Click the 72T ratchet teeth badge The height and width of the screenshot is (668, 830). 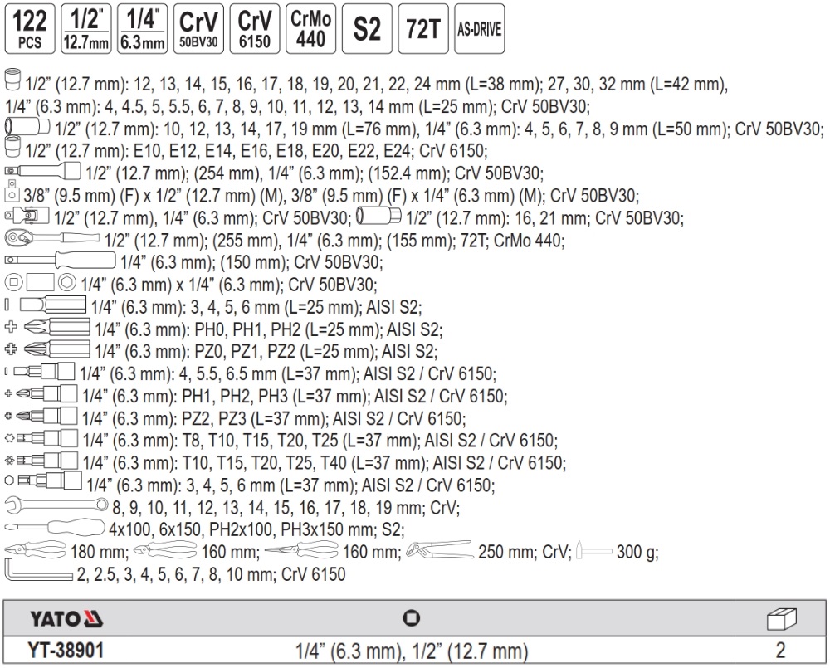pos(422,31)
